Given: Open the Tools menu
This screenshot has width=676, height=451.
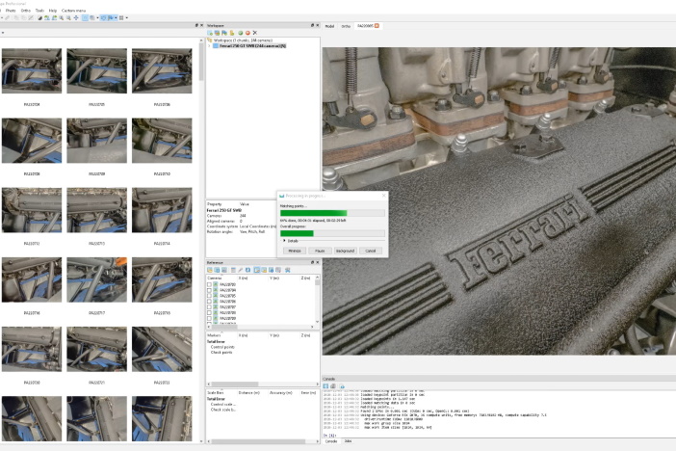Looking at the screenshot, I should pyautogui.click(x=39, y=11).
